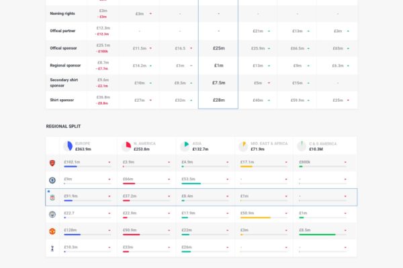Click Manchester City's yellow Mid. East bar
The image size is (403, 268).
point(255,218)
